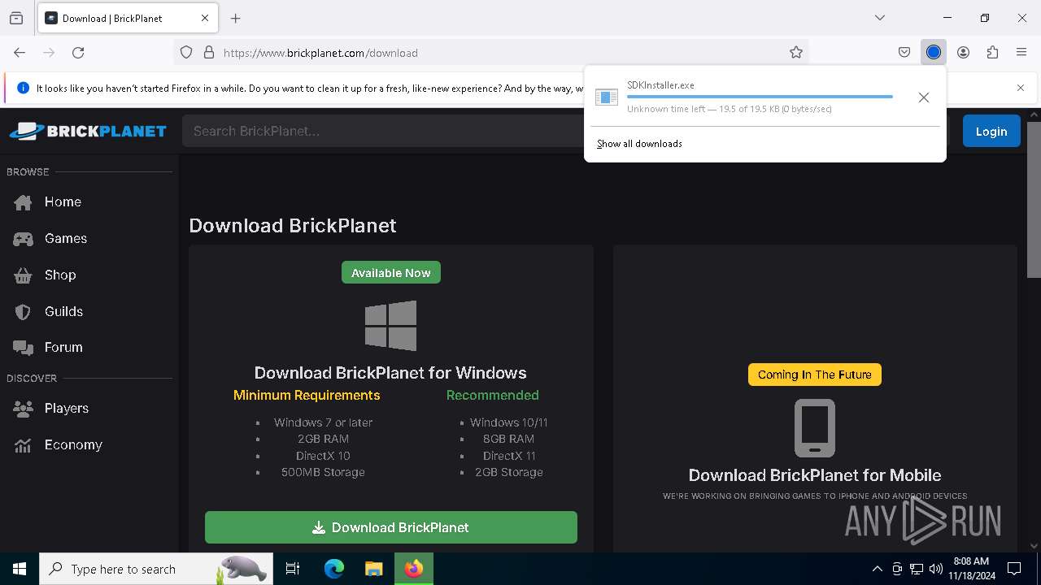Close the Download | BrickPlanet tab
Image resolution: width=1041 pixels, height=585 pixels.
[x=205, y=18]
